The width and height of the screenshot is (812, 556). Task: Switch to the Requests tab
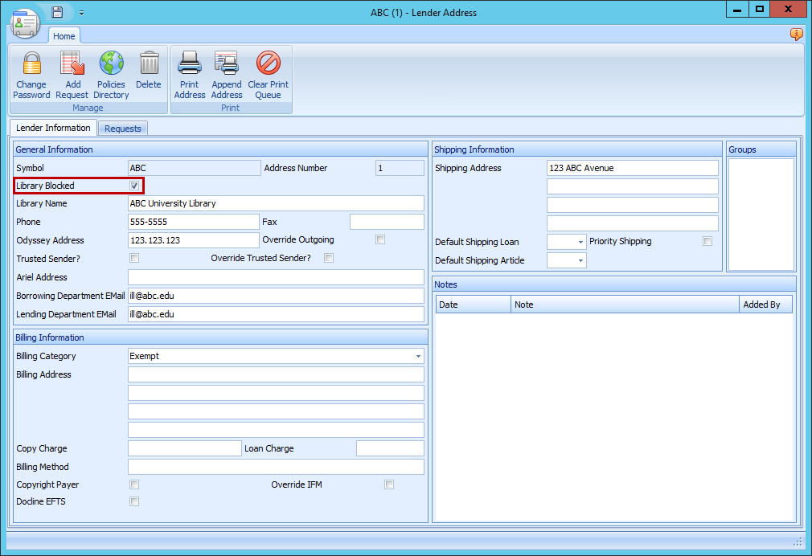122,129
